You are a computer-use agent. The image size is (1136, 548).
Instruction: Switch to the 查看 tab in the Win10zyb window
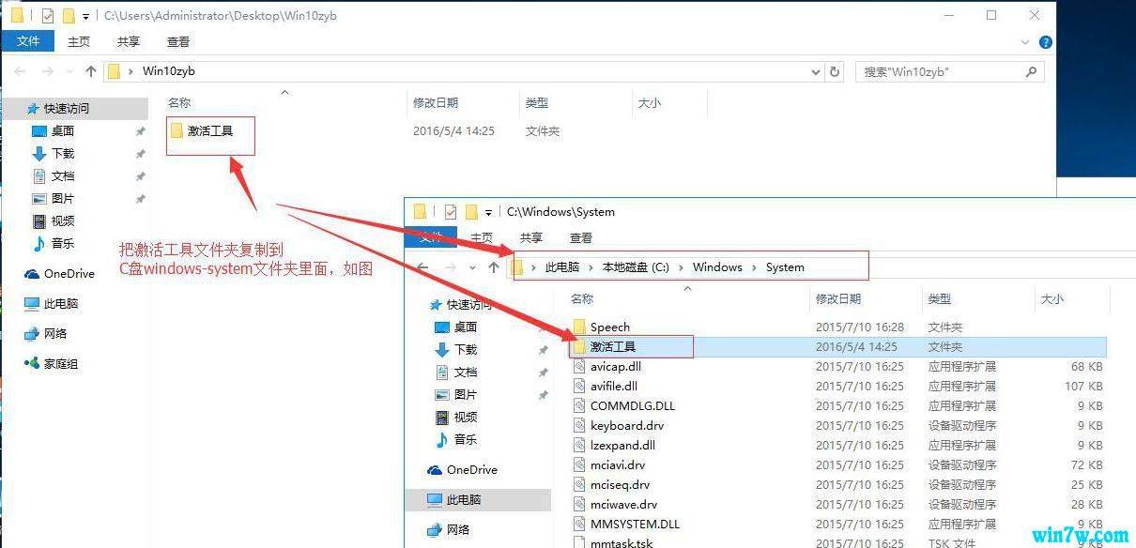(x=177, y=41)
